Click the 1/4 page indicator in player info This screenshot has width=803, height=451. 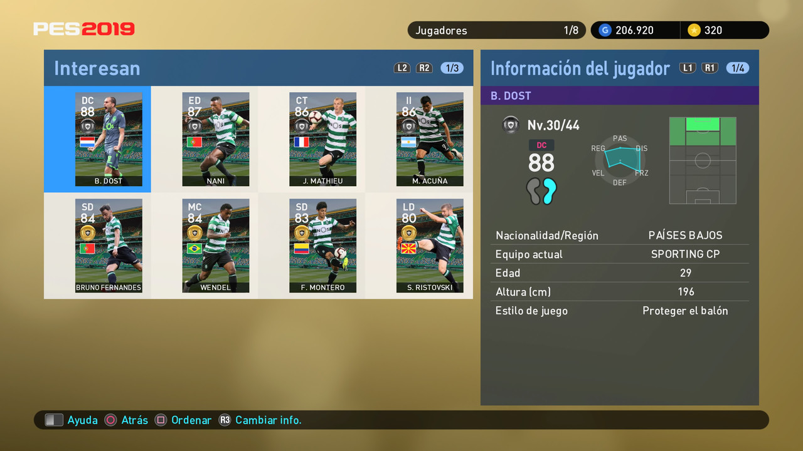click(x=738, y=68)
